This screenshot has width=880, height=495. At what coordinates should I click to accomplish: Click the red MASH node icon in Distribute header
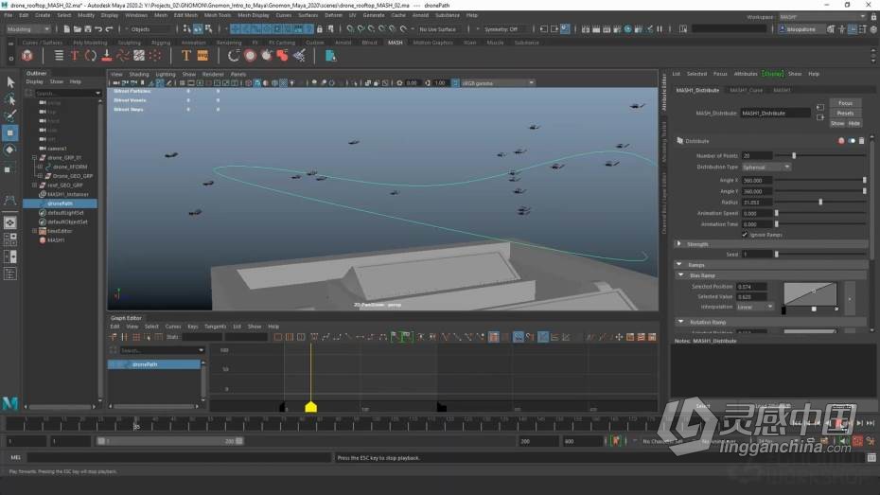point(841,141)
